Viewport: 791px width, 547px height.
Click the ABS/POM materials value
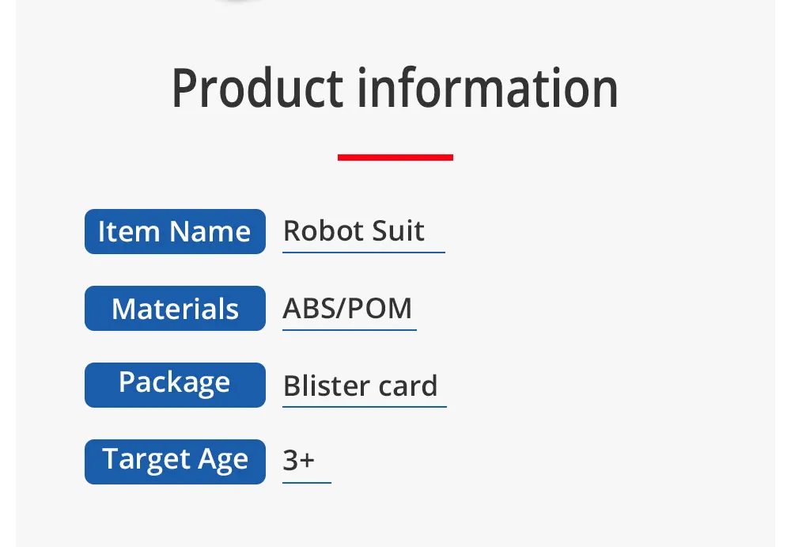pyautogui.click(x=347, y=308)
